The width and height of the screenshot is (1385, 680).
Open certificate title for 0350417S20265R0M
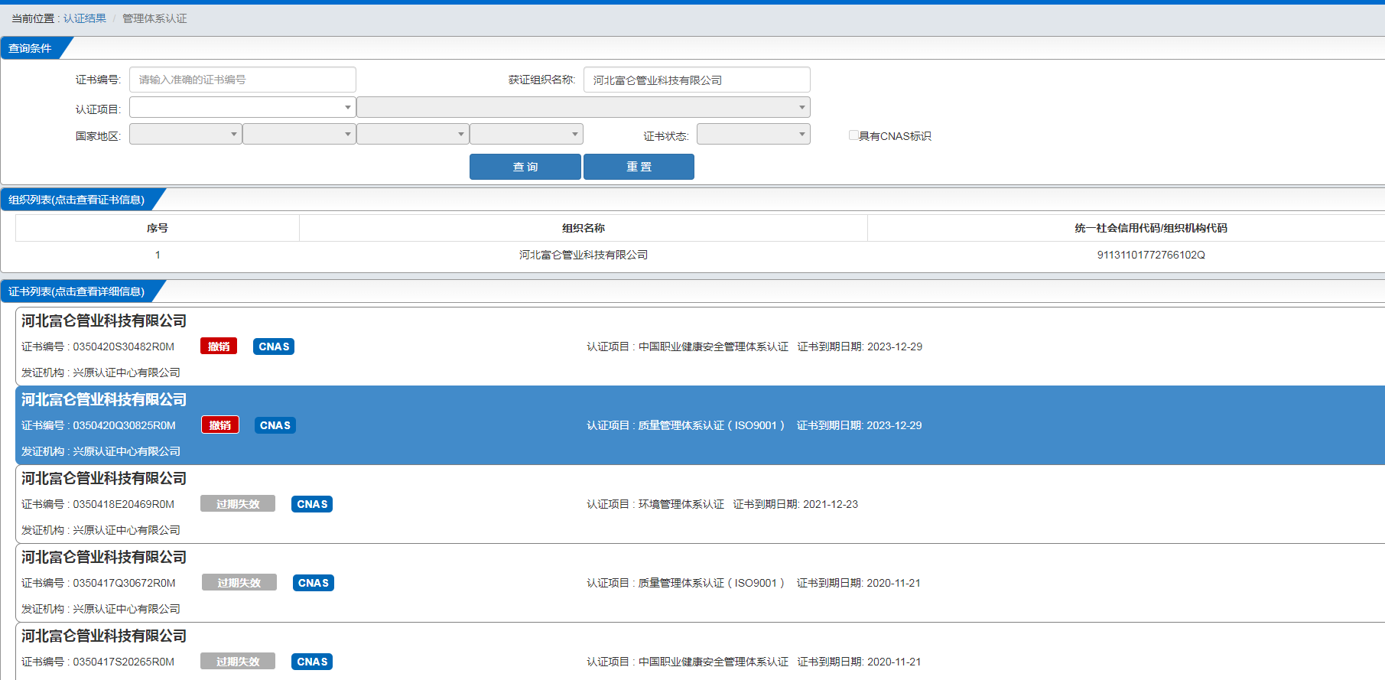[x=104, y=636]
